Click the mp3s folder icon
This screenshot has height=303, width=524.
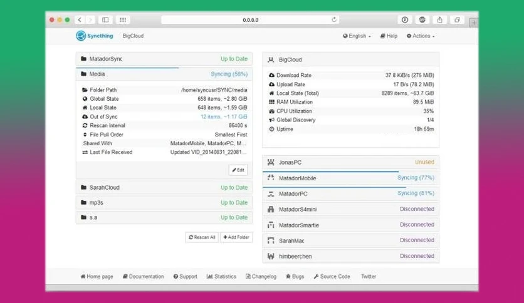pos(83,203)
